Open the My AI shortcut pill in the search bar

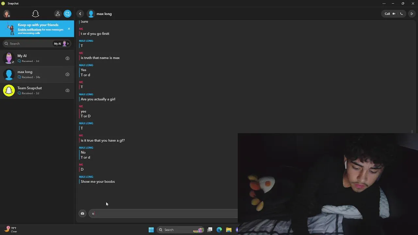(x=61, y=43)
